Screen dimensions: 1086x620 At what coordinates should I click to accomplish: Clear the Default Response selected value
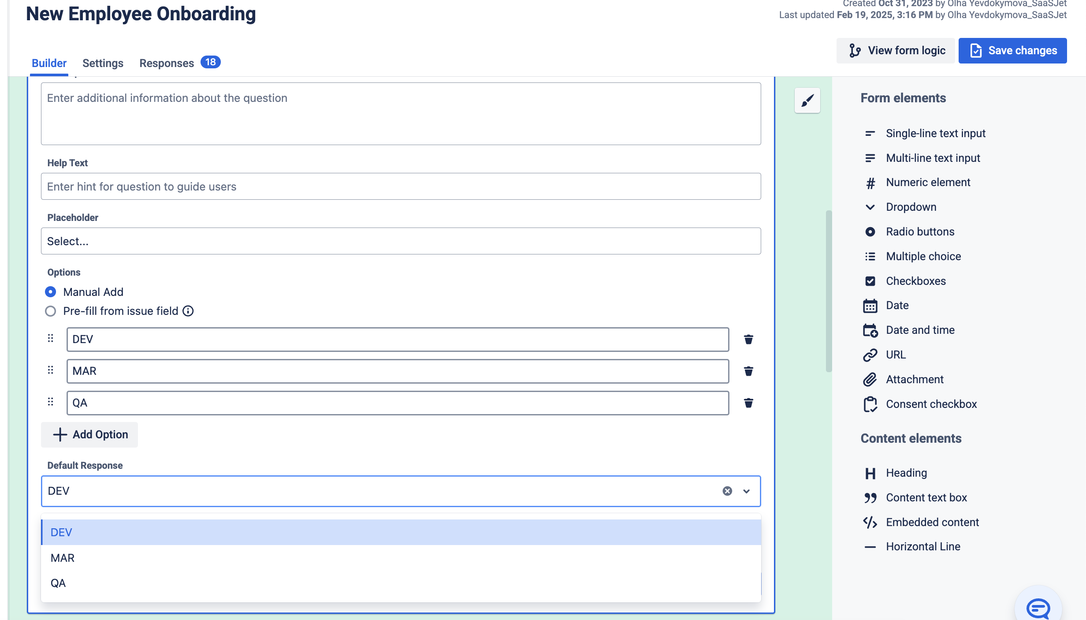tap(727, 491)
